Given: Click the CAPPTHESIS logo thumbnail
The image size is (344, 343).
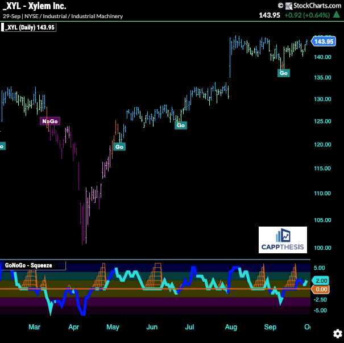Looking at the screenshot, I should tap(283, 240).
